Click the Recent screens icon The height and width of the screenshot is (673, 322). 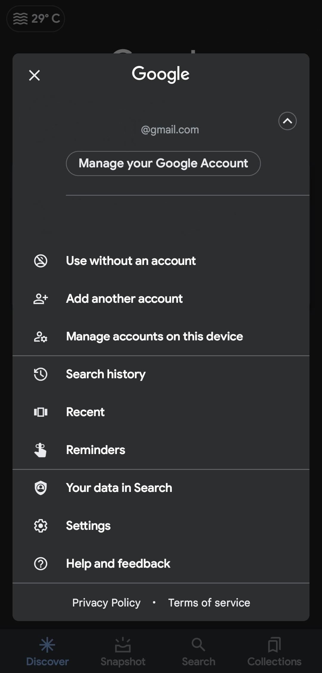pos(40,412)
